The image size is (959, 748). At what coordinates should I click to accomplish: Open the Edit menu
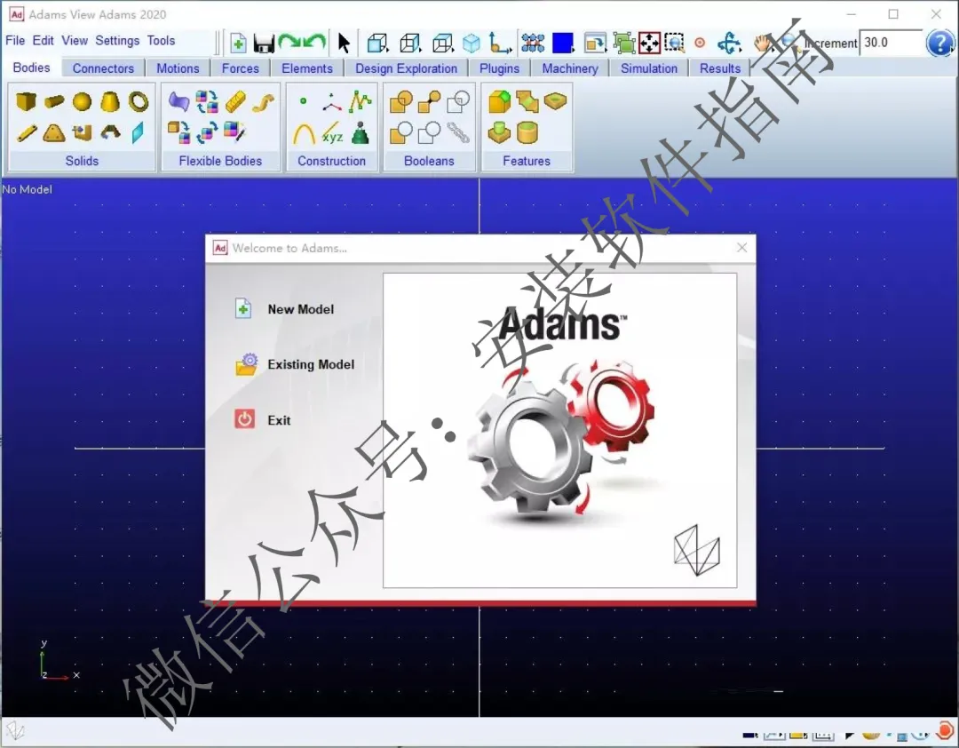click(43, 40)
